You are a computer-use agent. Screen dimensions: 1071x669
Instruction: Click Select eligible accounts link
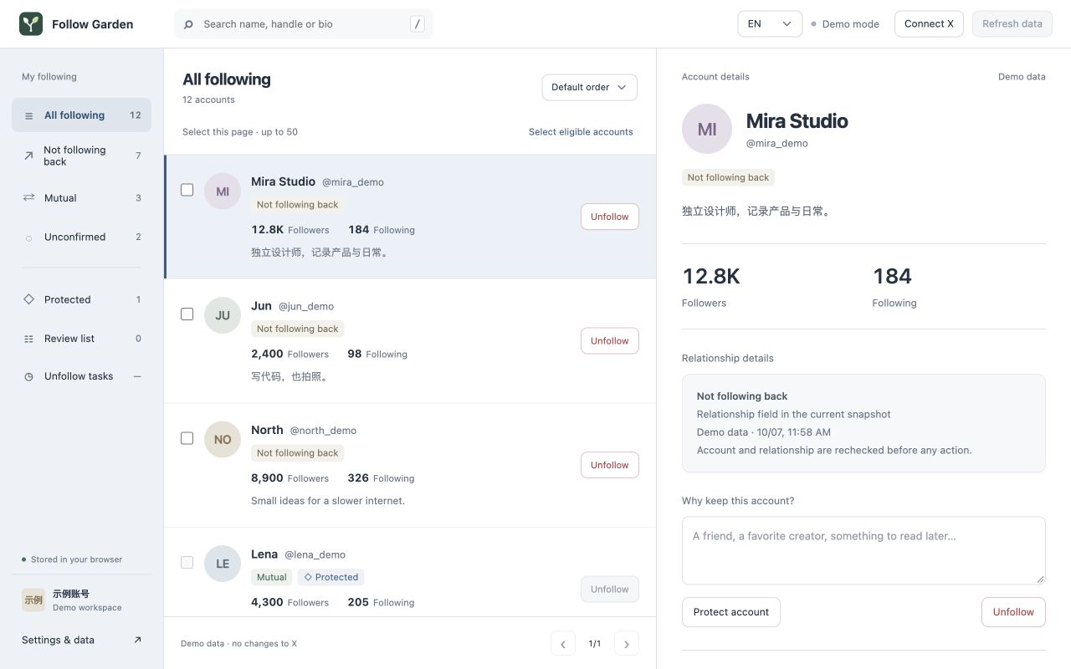581,132
